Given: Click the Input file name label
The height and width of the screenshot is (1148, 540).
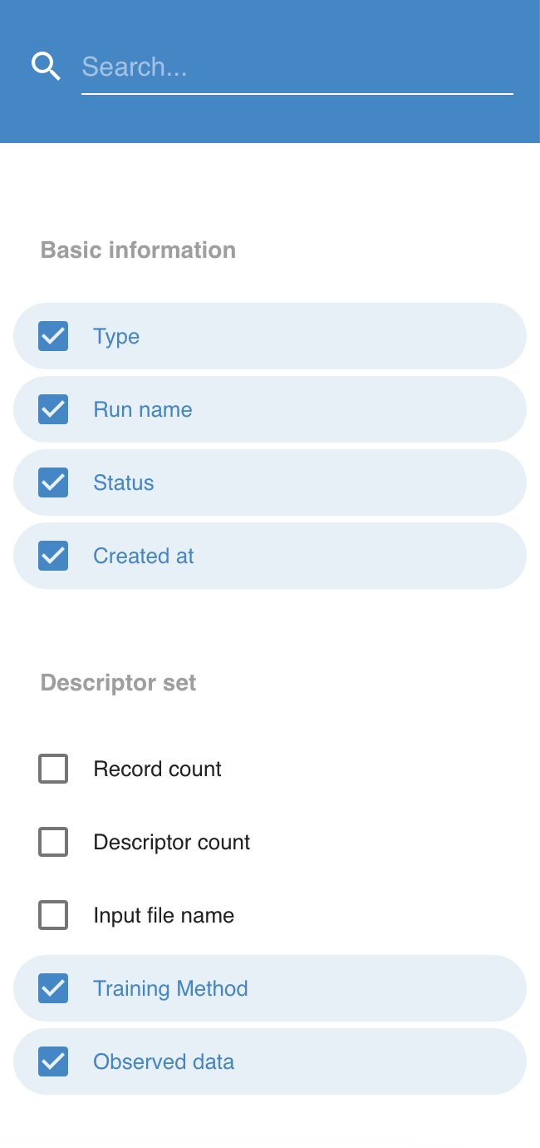Looking at the screenshot, I should [164, 915].
